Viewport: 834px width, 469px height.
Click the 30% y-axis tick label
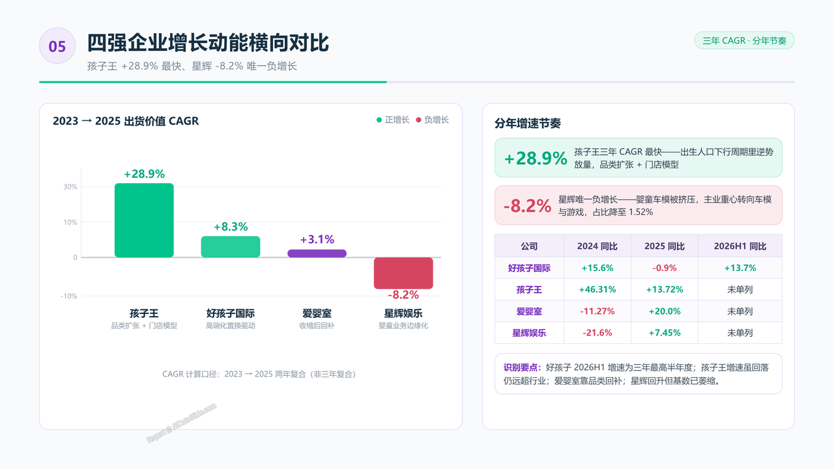point(70,187)
